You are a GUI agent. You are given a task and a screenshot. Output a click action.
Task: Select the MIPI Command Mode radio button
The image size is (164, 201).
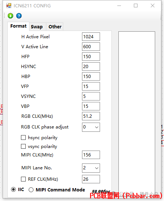pos(31,190)
